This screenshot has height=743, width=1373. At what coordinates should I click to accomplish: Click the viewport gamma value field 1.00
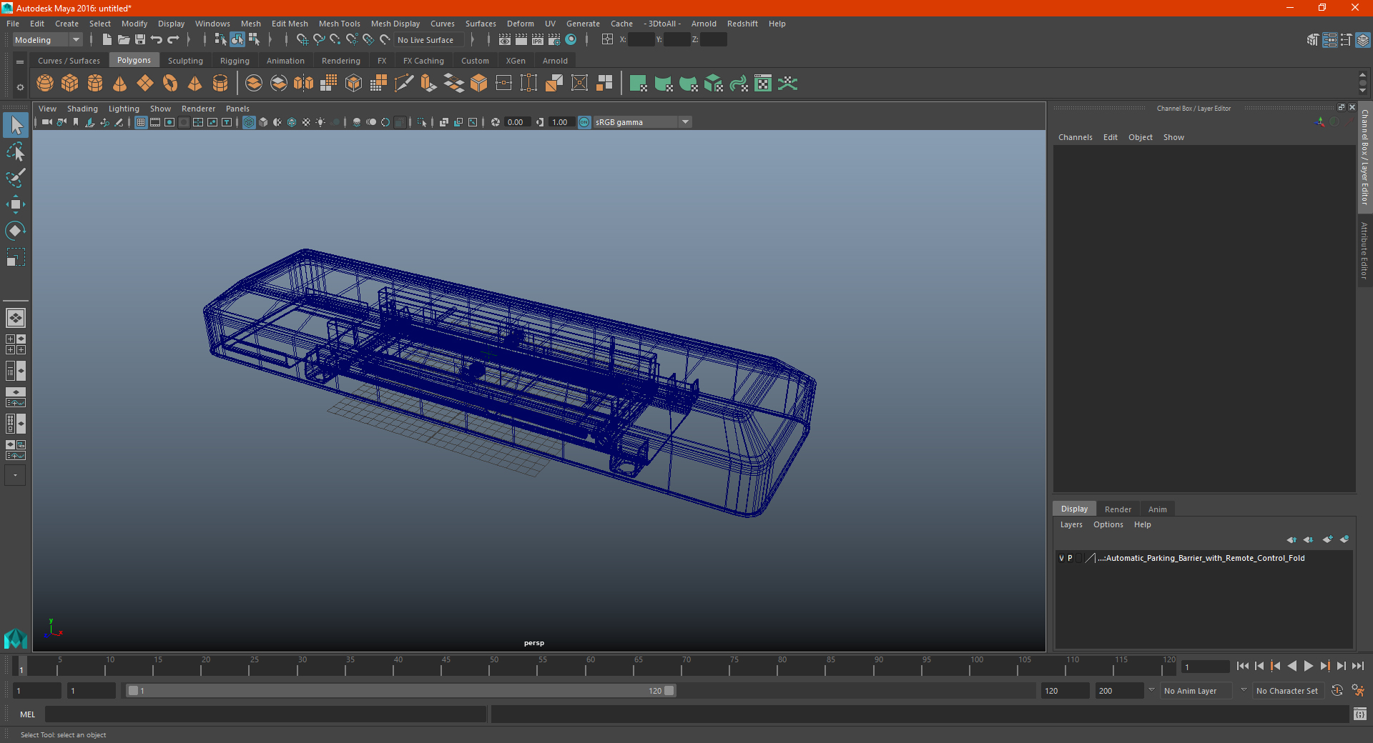click(560, 122)
